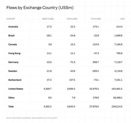Select the Brazil row label

[x=12, y=36]
